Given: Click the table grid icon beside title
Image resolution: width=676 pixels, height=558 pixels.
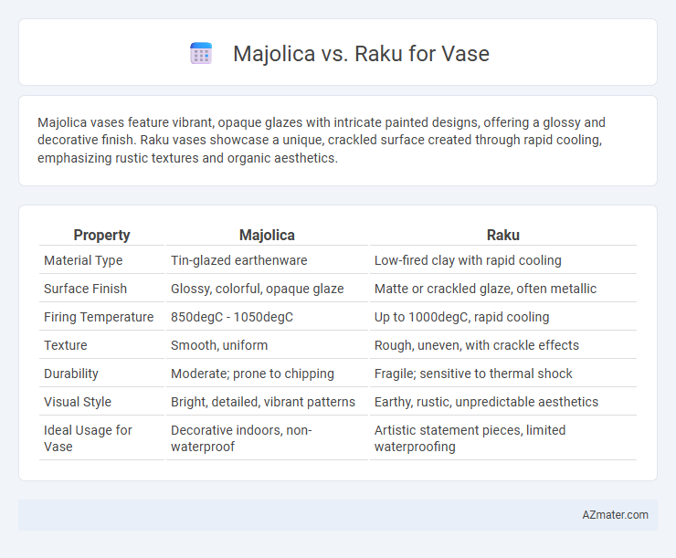Looking at the screenshot, I should pyautogui.click(x=201, y=54).
